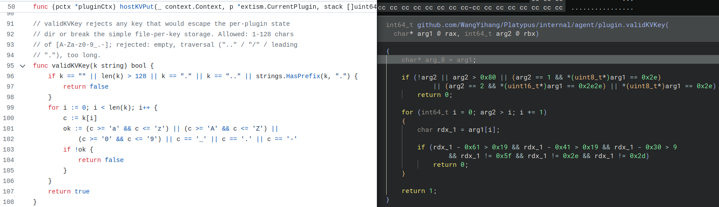
Task: Click the 'for i := 0' loop header
Action: (103, 108)
